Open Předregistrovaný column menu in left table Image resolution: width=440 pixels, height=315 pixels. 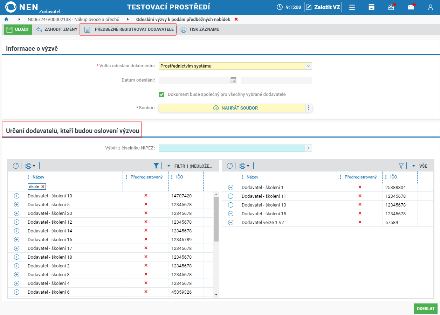(126, 177)
